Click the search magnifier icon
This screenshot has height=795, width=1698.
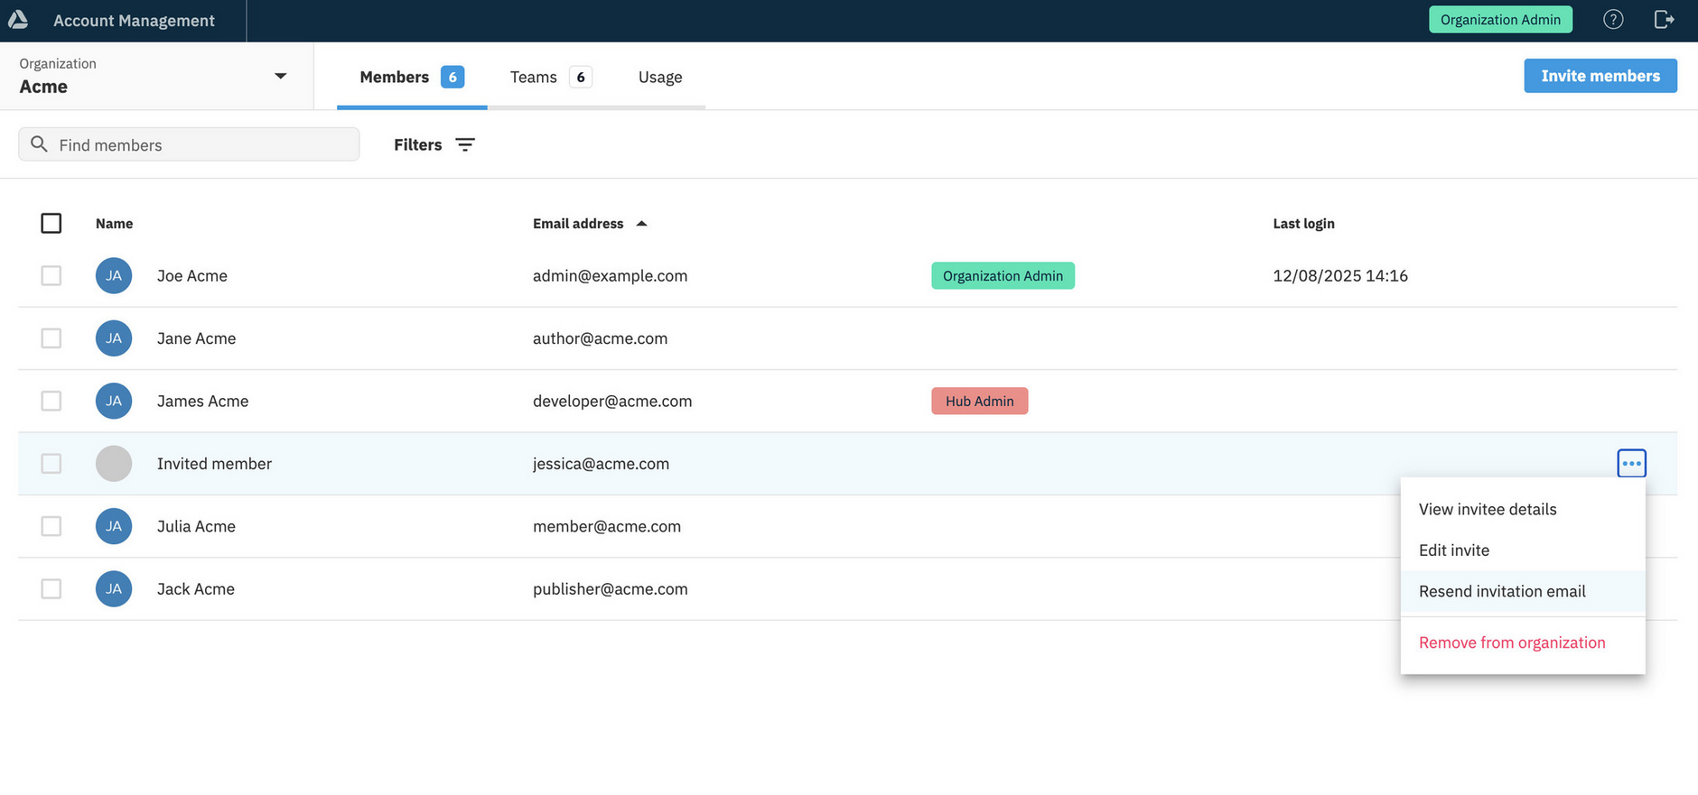(39, 144)
